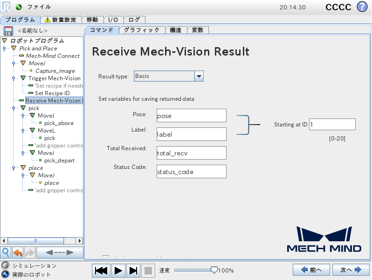Click the pick_depart waypoint dot
The width and height of the screenshot is (372, 280).
(x=41, y=161)
